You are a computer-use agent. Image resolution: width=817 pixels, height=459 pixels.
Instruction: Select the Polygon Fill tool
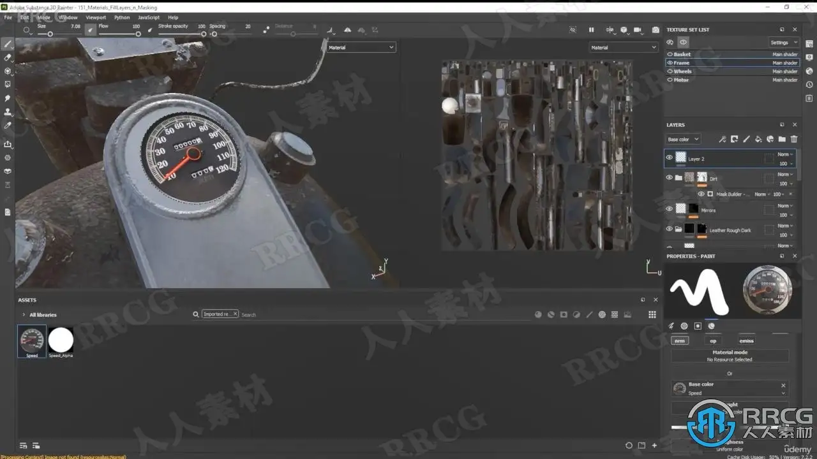click(8, 84)
